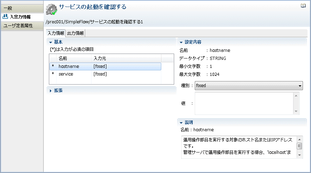
Task: Click the 値 field scroll up arrow
Action: click(x=296, y=96)
